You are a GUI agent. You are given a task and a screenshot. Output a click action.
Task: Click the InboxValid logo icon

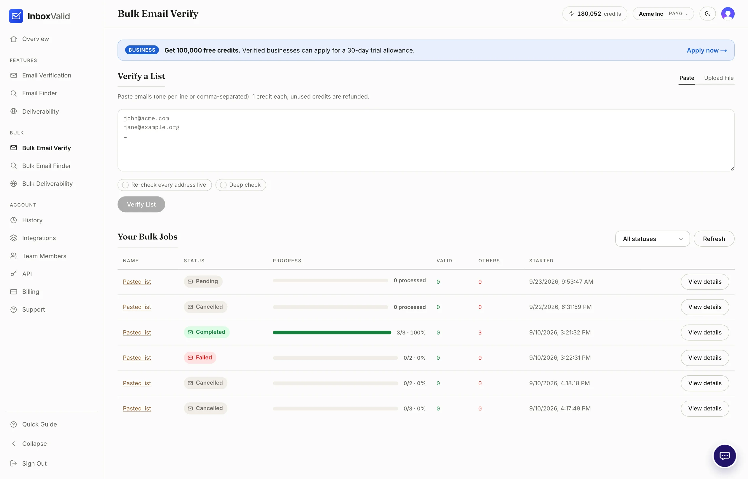16,16
